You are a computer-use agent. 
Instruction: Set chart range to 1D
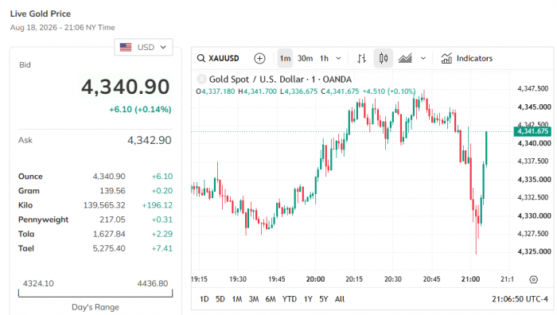click(x=204, y=299)
